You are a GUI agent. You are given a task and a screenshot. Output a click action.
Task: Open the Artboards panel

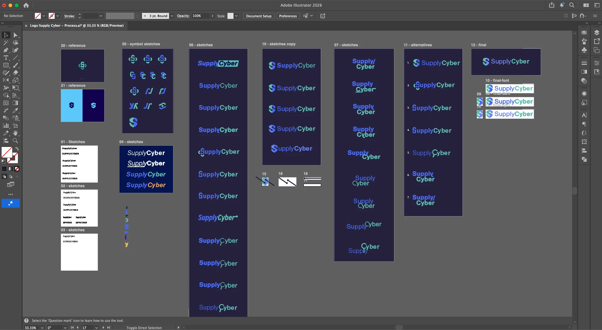(597, 50)
